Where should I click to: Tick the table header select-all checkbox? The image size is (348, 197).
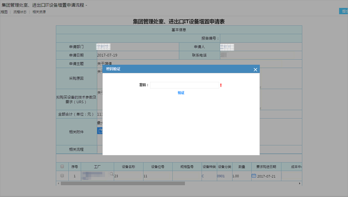62,166
